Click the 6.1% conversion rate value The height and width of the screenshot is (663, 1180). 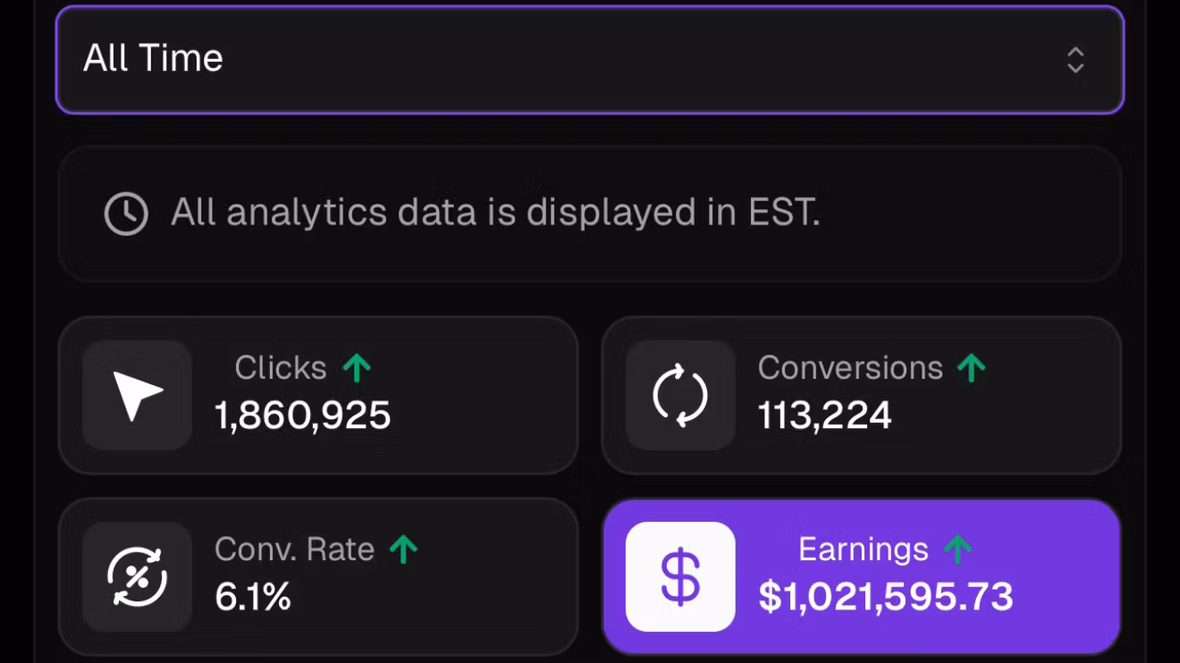coord(253,598)
